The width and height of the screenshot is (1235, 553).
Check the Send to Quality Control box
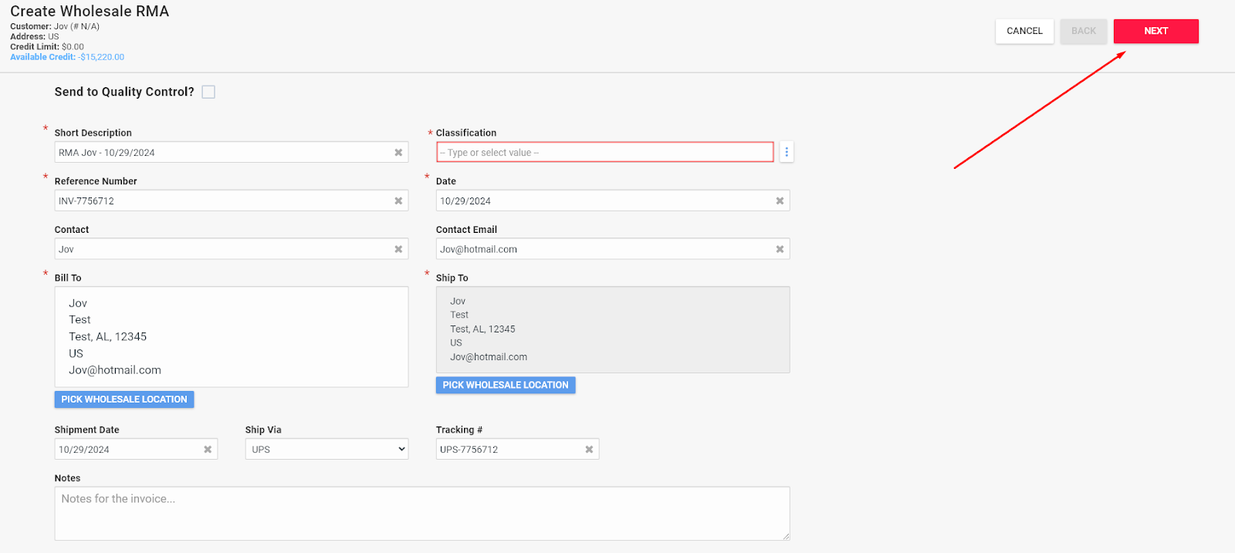coord(208,92)
